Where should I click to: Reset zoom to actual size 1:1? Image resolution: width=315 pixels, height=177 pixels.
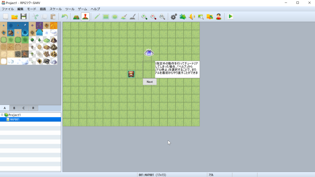[162, 16]
